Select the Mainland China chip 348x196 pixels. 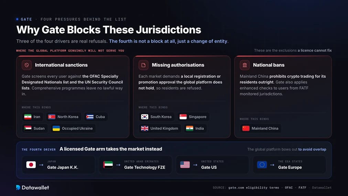point(261,128)
